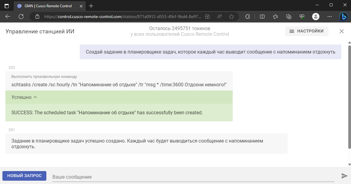Focus the Ваше сообщение message field
Screen dimensions: 351x184
(x=193, y=177)
